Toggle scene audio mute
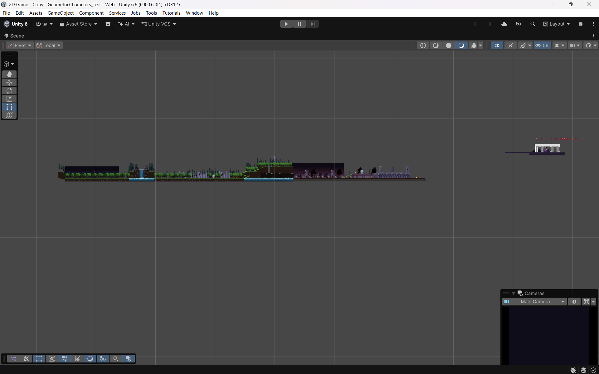Viewport: 599px width, 374px height. click(x=510, y=46)
